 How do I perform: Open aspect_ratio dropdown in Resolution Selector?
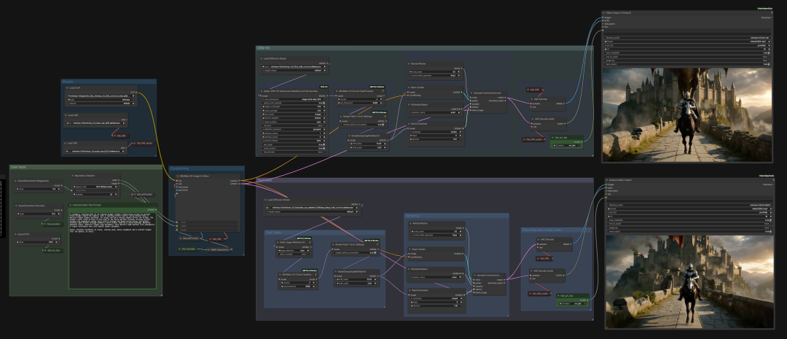click(95, 187)
